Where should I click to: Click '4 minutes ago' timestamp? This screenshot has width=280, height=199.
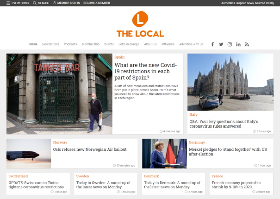[170, 131]
